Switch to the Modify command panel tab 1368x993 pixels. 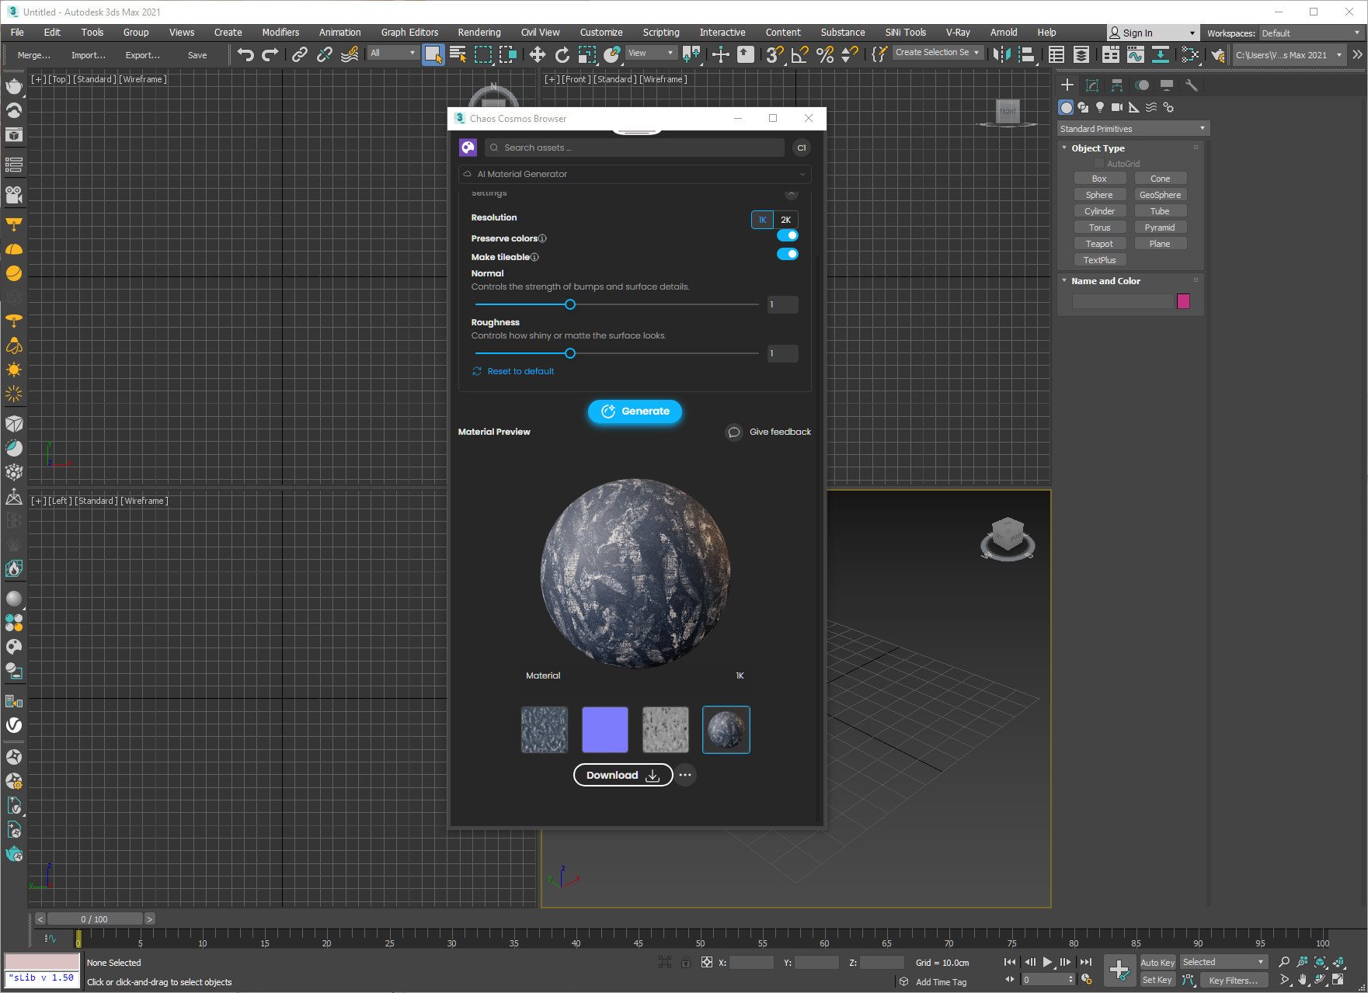tap(1091, 85)
